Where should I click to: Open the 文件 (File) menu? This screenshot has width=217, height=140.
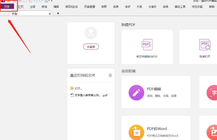(x=7, y=7)
